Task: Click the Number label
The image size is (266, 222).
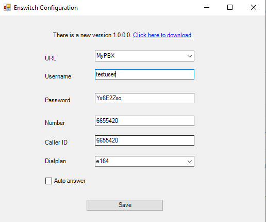Action: (55, 123)
